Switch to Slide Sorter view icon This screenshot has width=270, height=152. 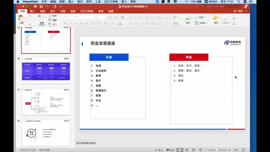186,150
